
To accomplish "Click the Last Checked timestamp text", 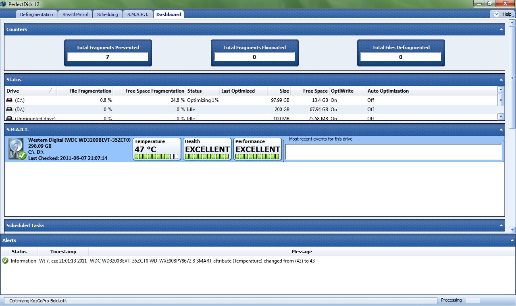I will [68, 158].
